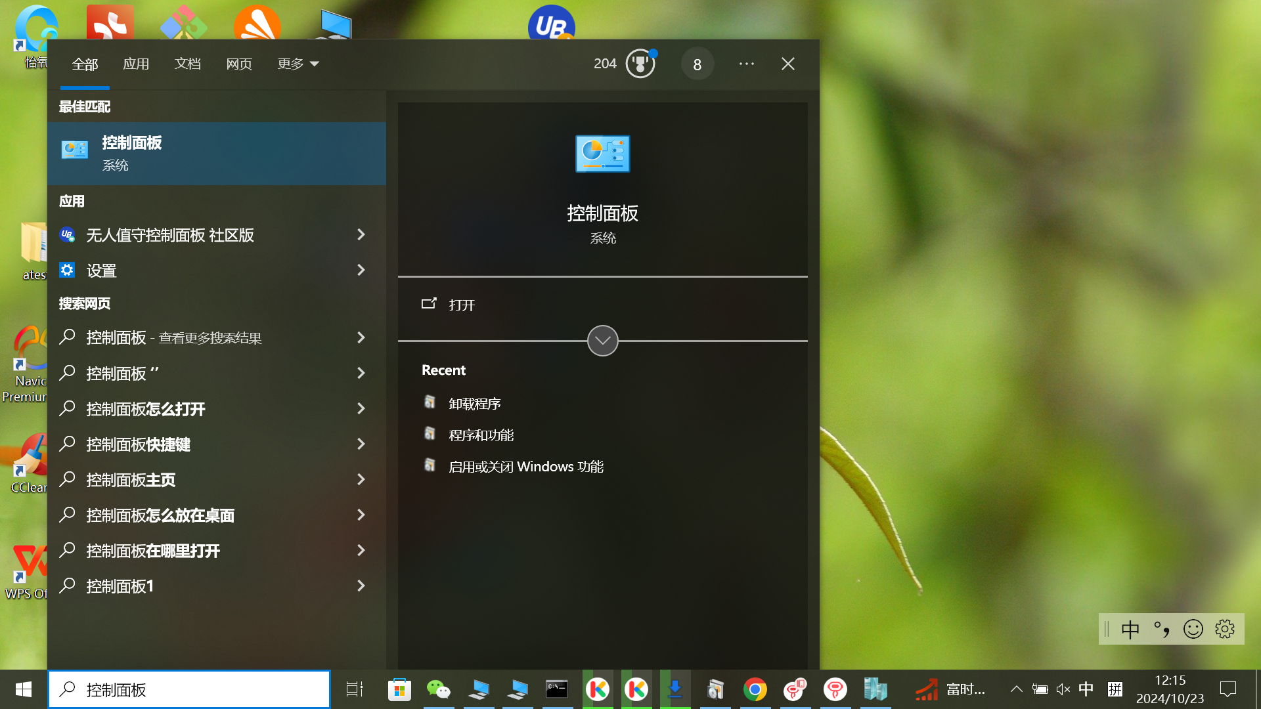Image resolution: width=1261 pixels, height=709 pixels.
Task: Open the command prompt taskbar icon
Action: 557,689
